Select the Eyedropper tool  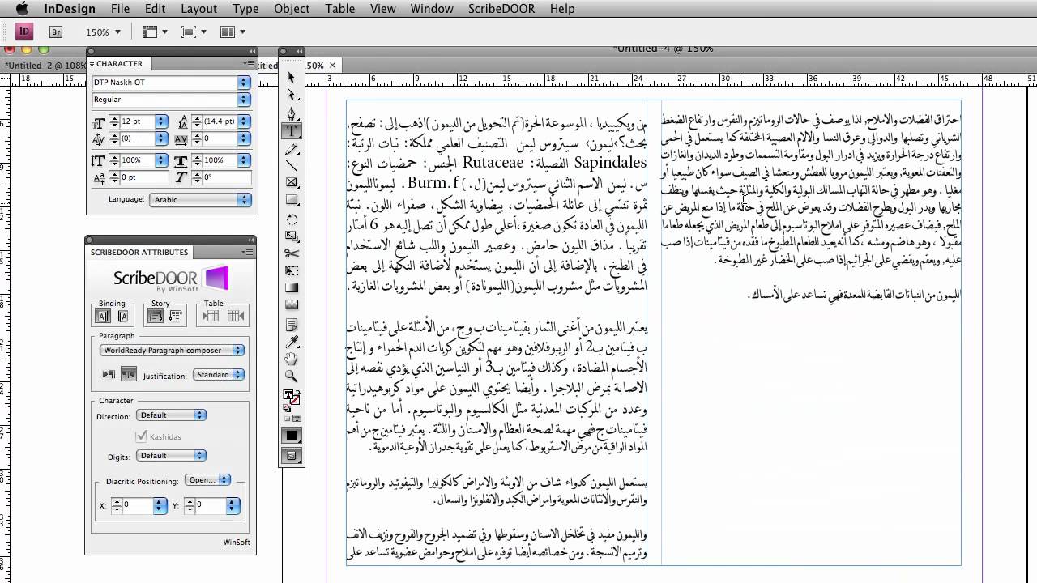[x=292, y=341]
